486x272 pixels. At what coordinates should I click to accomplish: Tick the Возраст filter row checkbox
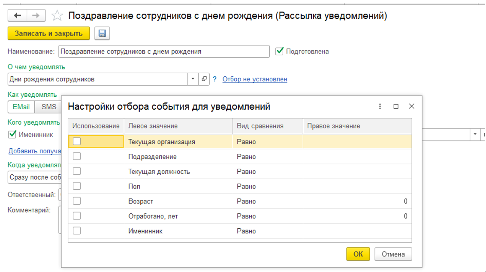(x=77, y=201)
